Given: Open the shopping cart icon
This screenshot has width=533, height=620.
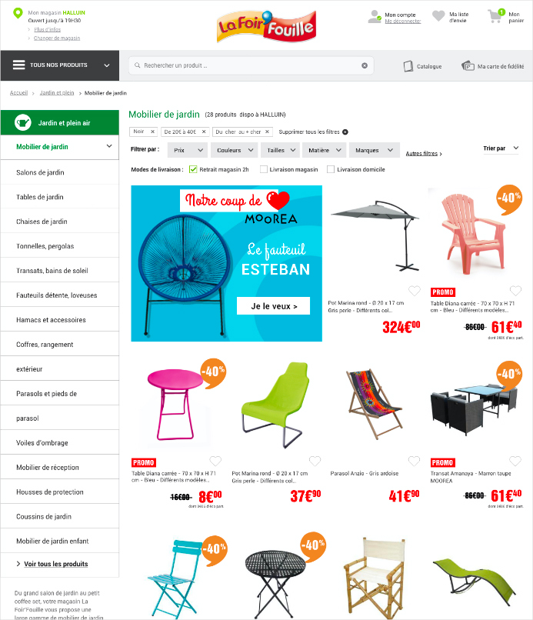Looking at the screenshot, I should pyautogui.click(x=496, y=16).
